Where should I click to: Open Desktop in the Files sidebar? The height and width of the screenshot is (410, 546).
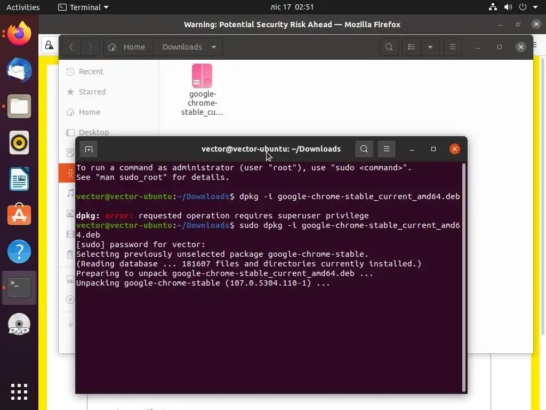pos(109,132)
